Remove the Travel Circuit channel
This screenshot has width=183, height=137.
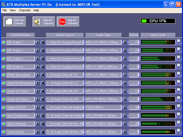pyautogui.click(x=179, y=130)
